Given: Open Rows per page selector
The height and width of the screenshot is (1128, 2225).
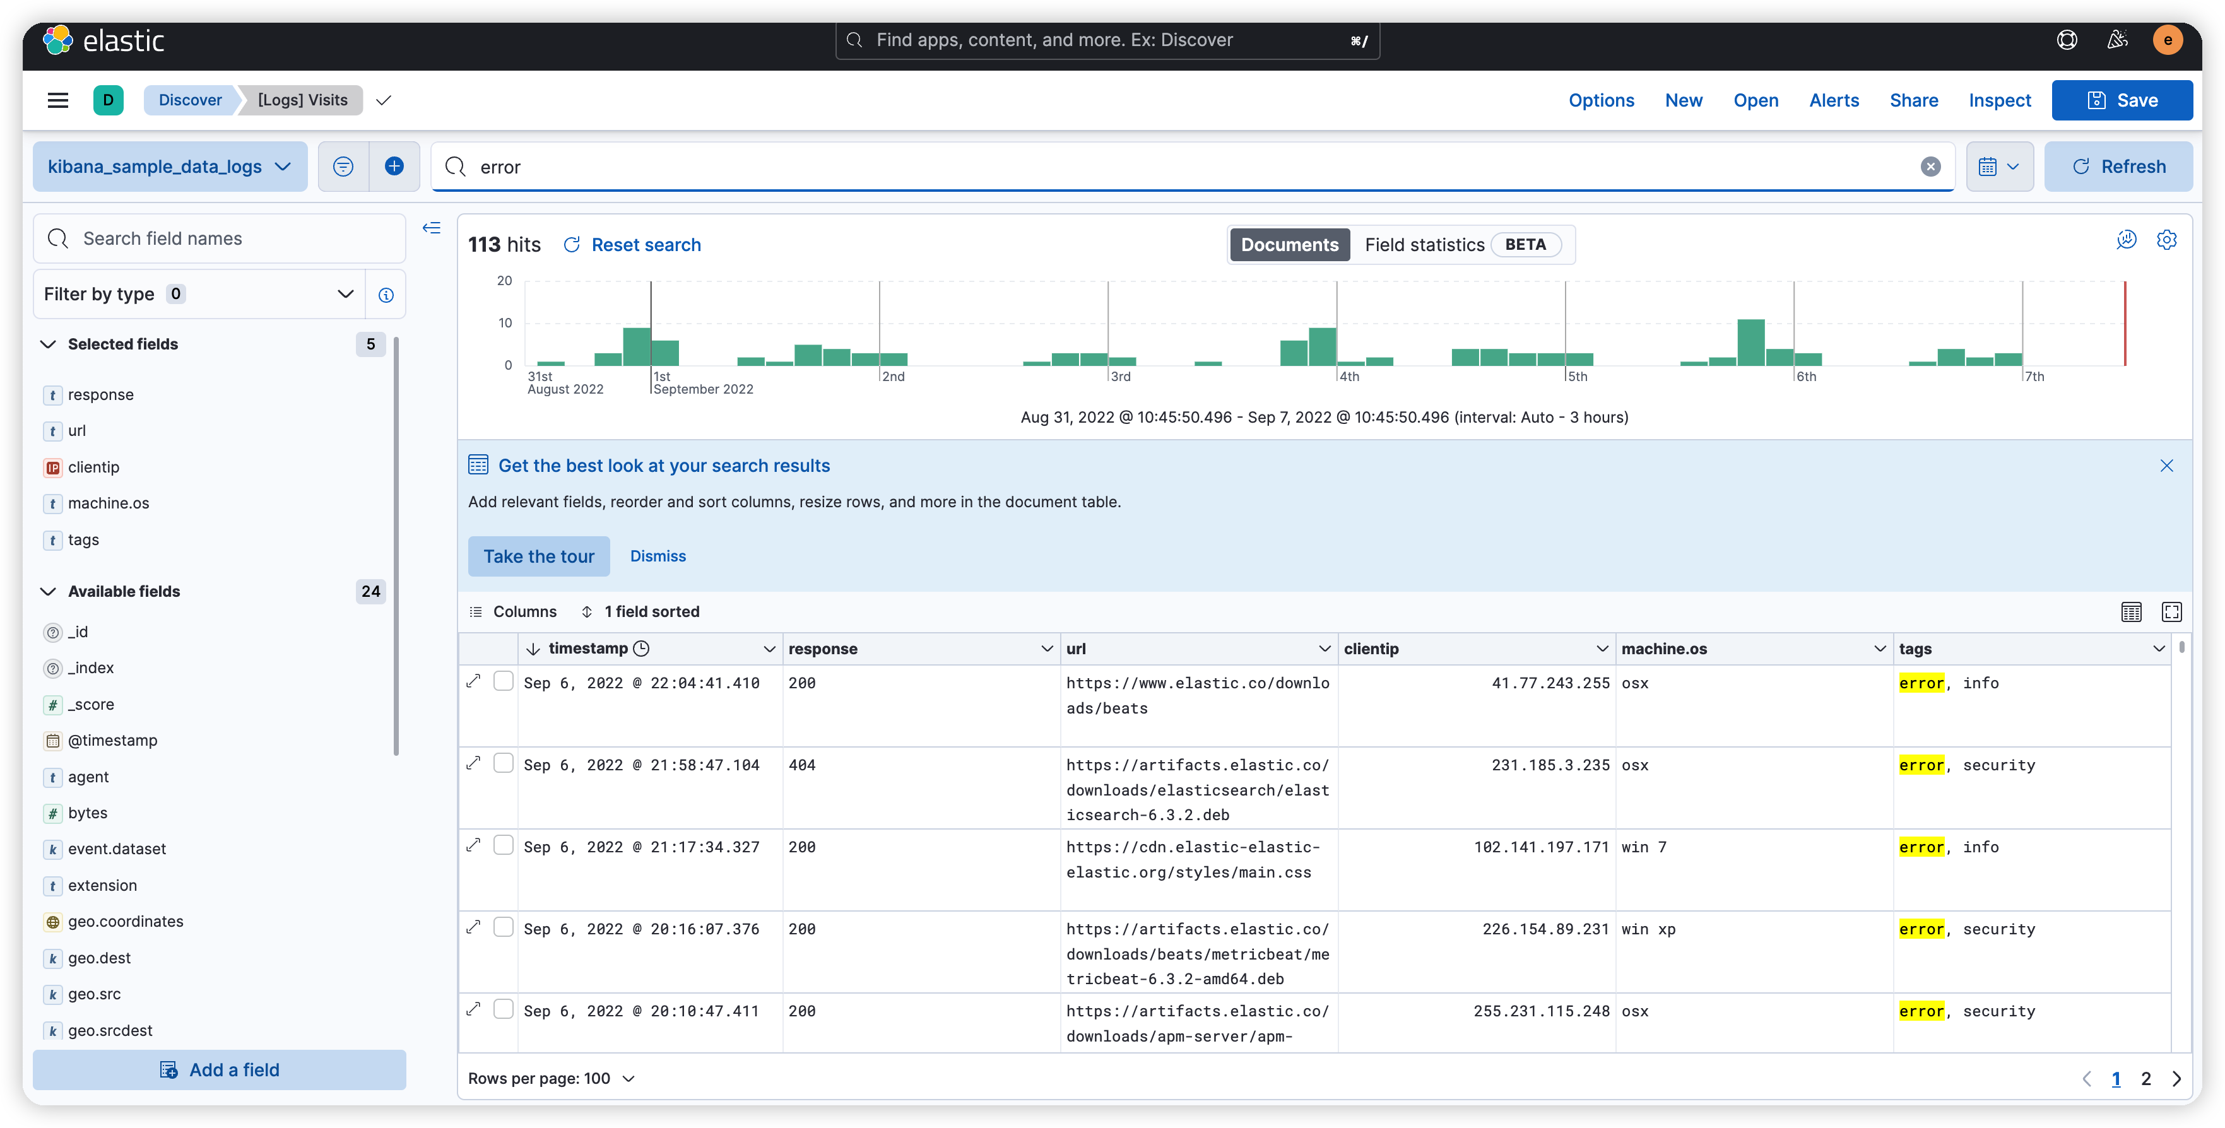Looking at the screenshot, I should (x=551, y=1079).
